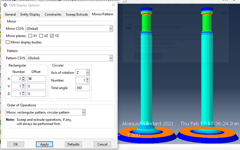Toggle Mirror display bodies checkbox
The height and width of the screenshot is (150, 240).
(x=8, y=42)
